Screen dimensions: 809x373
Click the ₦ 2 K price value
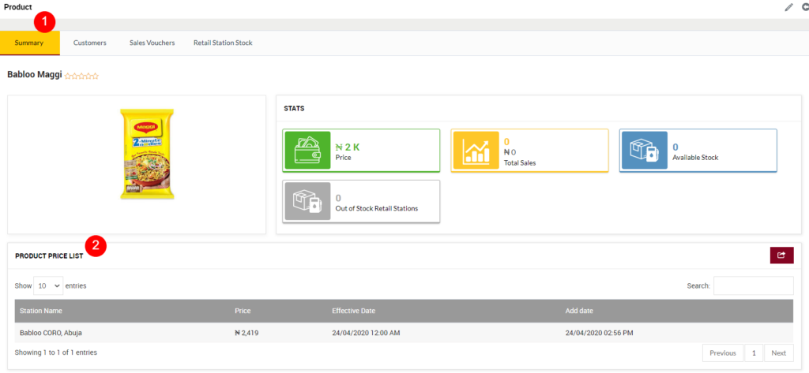point(348,147)
